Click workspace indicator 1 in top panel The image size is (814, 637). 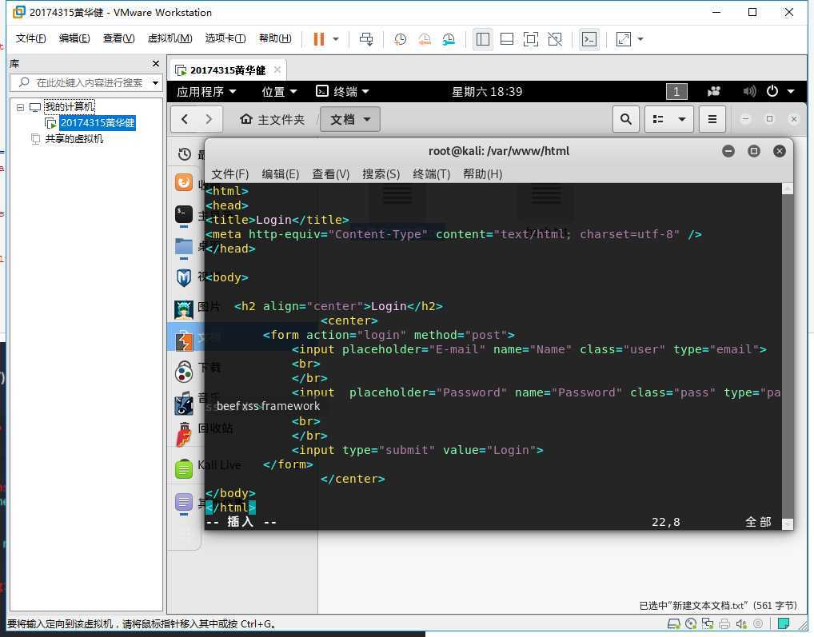coord(676,92)
